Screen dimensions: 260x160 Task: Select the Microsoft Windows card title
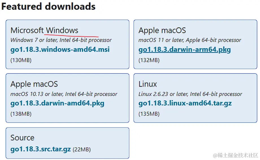pos(44,30)
